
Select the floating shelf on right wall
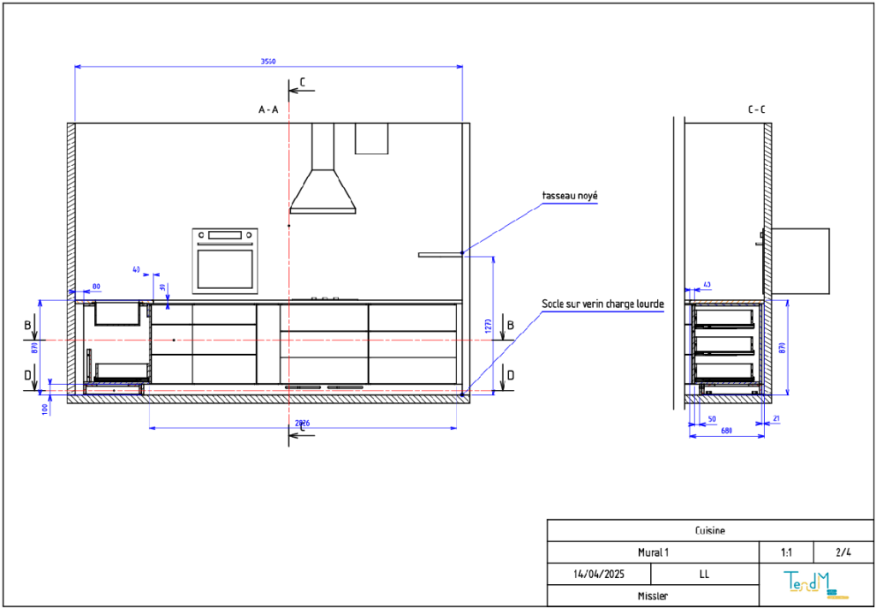click(441, 255)
